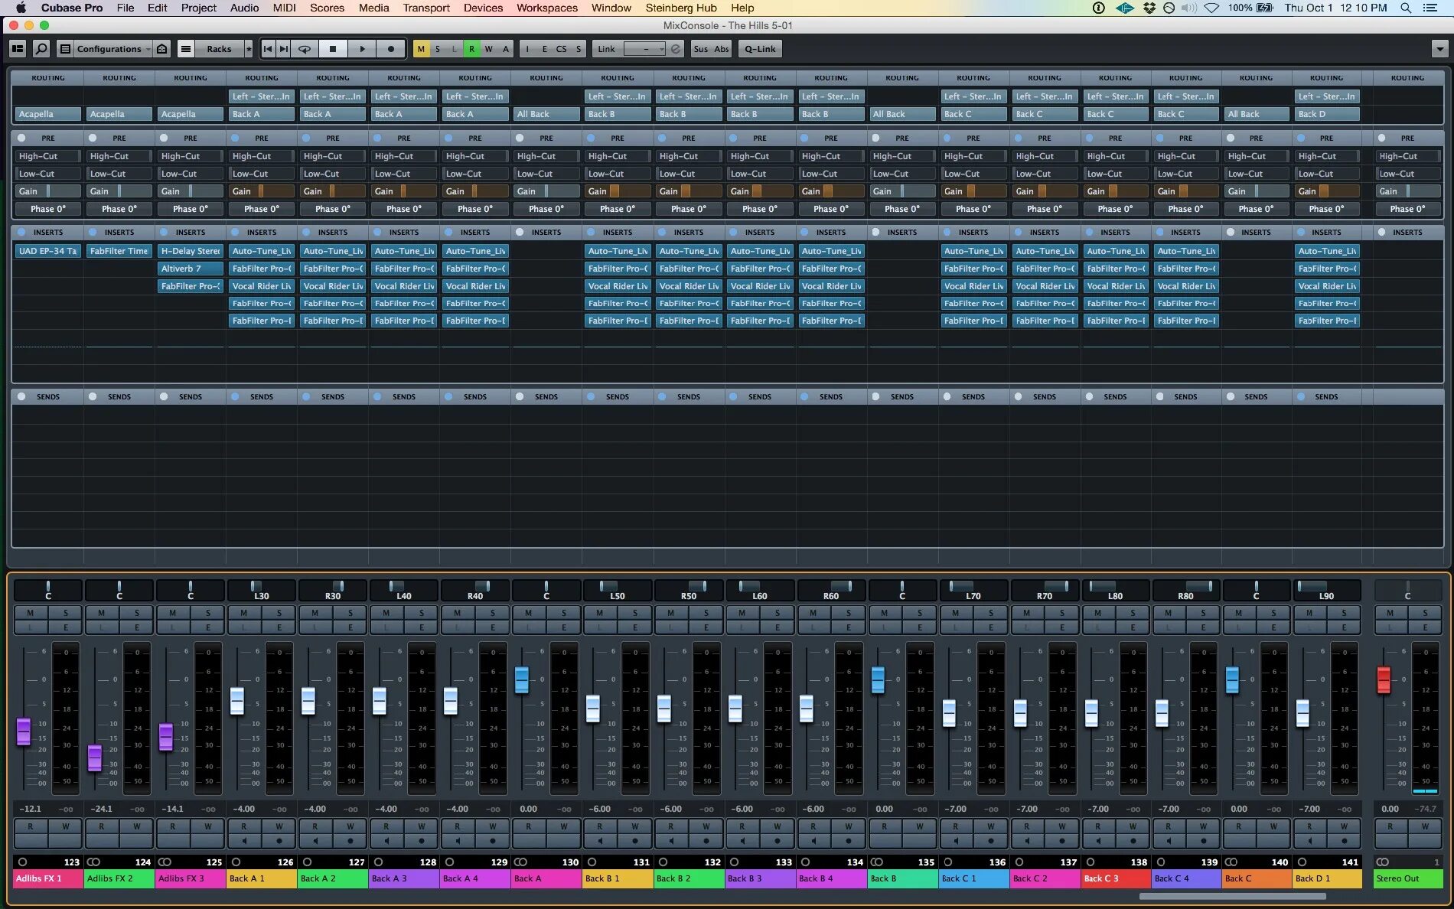Open the Dropbox menu bar icon
The height and width of the screenshot is (909, 1454).
(x=1149, y=8)
